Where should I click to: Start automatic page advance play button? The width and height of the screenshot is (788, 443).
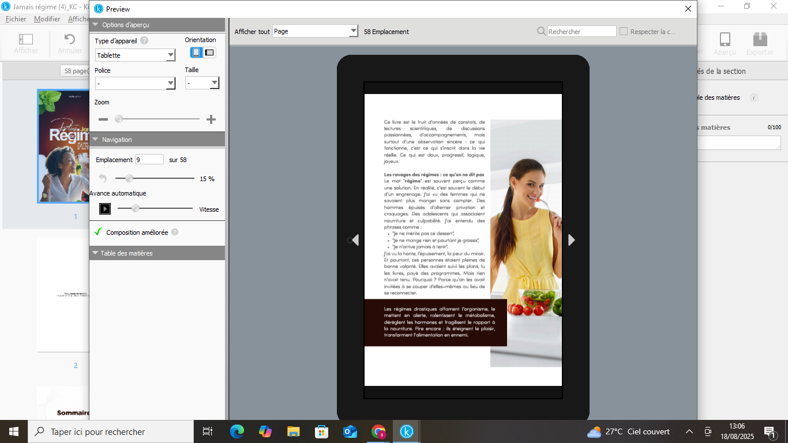[x=104, y=209]
